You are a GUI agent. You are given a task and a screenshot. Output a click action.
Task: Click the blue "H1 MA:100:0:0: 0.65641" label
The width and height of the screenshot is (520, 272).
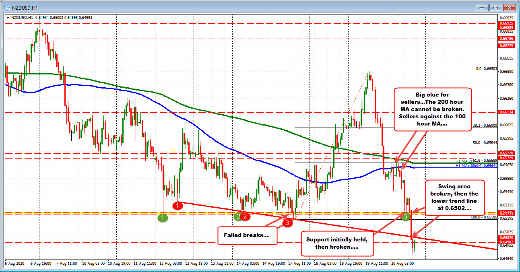pos(477,165)
